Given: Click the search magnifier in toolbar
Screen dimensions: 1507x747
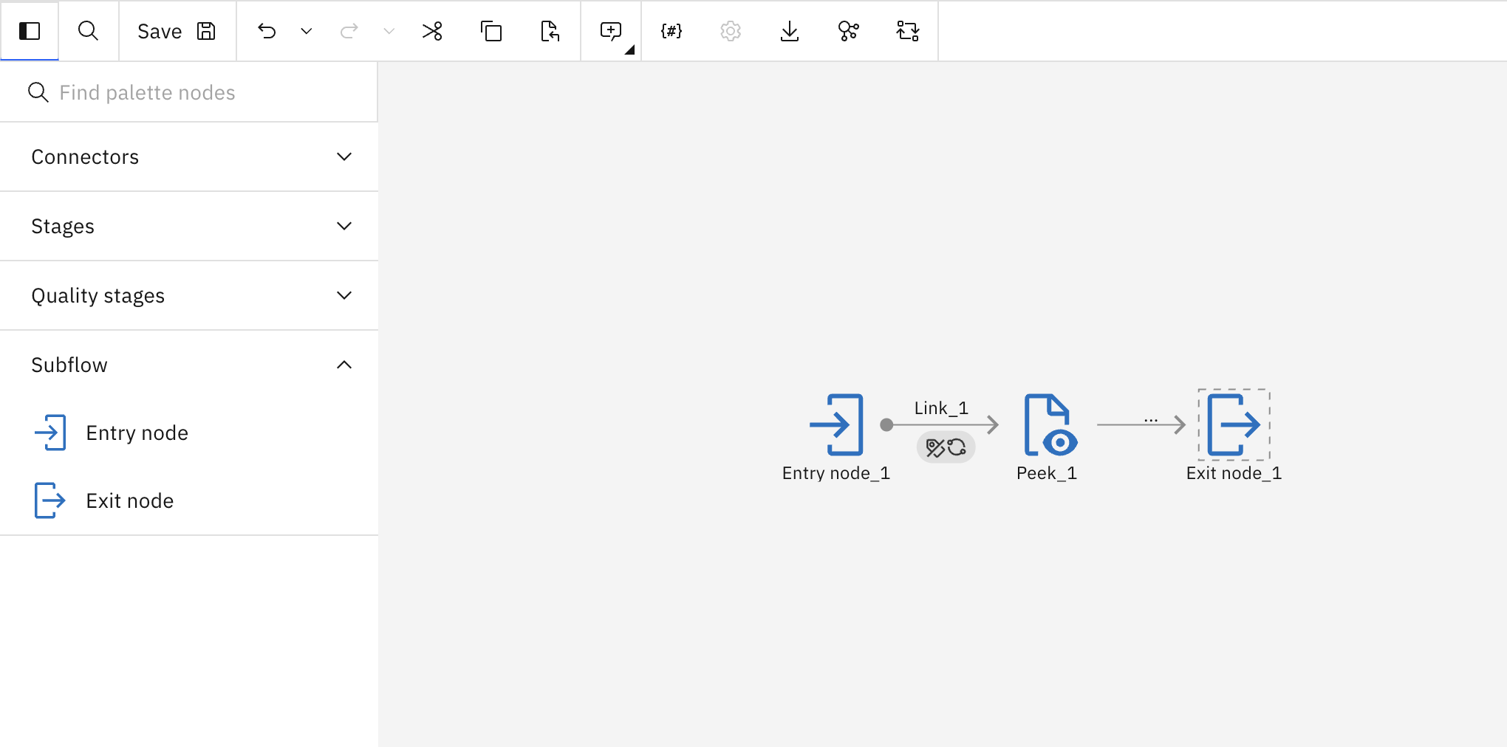Looking at the screenshot, I should click(x=89, y=31).
